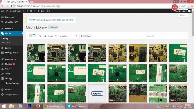Open the updates icon showing 6
The width and height of the screenshot is (194, 109).
(25, 11)
